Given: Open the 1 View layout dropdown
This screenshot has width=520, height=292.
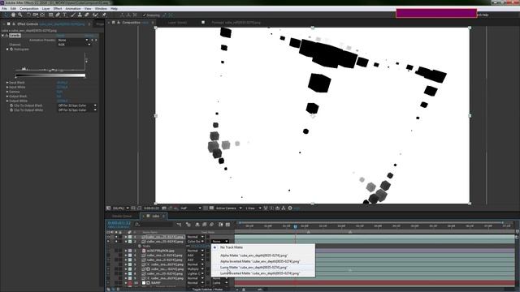Looking at the screenshot, I should (x=253, y=208).
